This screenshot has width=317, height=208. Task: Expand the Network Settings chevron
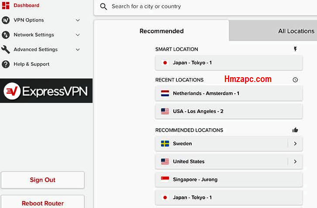click(78, 35)
